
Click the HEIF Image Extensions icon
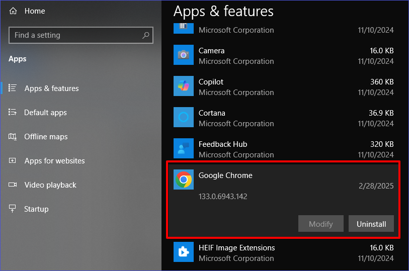(x=184, y=252)
